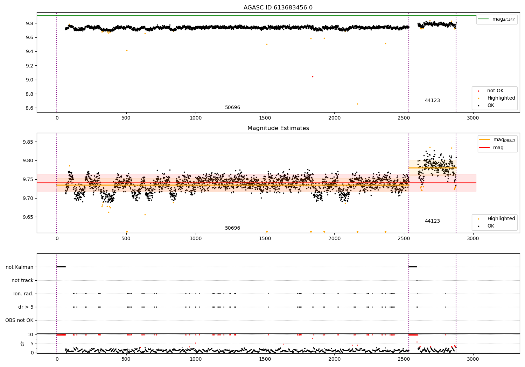Viewport: 525px width, 367px height.
Task: Click the title 'AGASC ID 613683456.0'
Action: pyautogui.click(x=278, y=8)
